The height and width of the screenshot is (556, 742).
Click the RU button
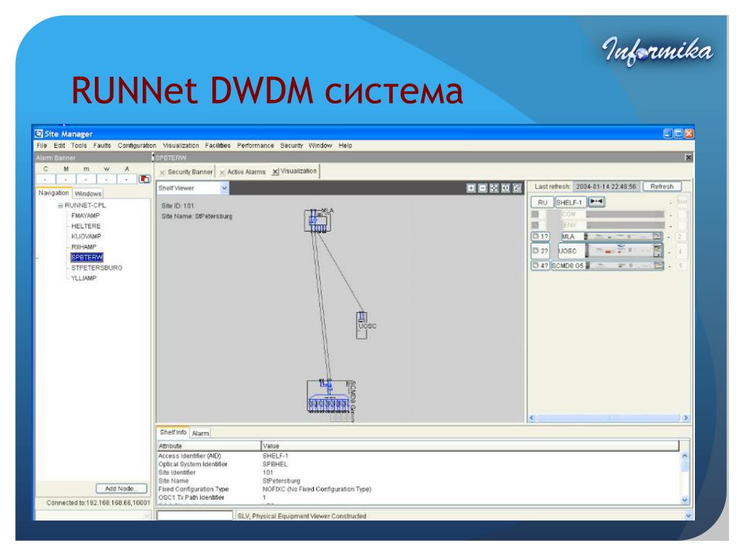click(x=542, y=203)
